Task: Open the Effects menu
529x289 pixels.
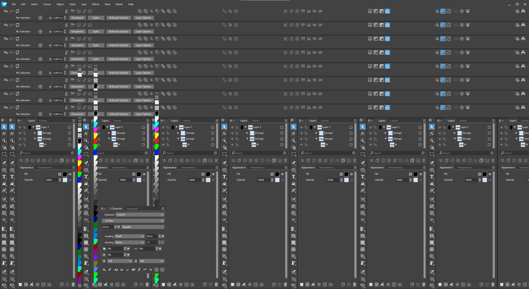Action: tap(95, 4)
